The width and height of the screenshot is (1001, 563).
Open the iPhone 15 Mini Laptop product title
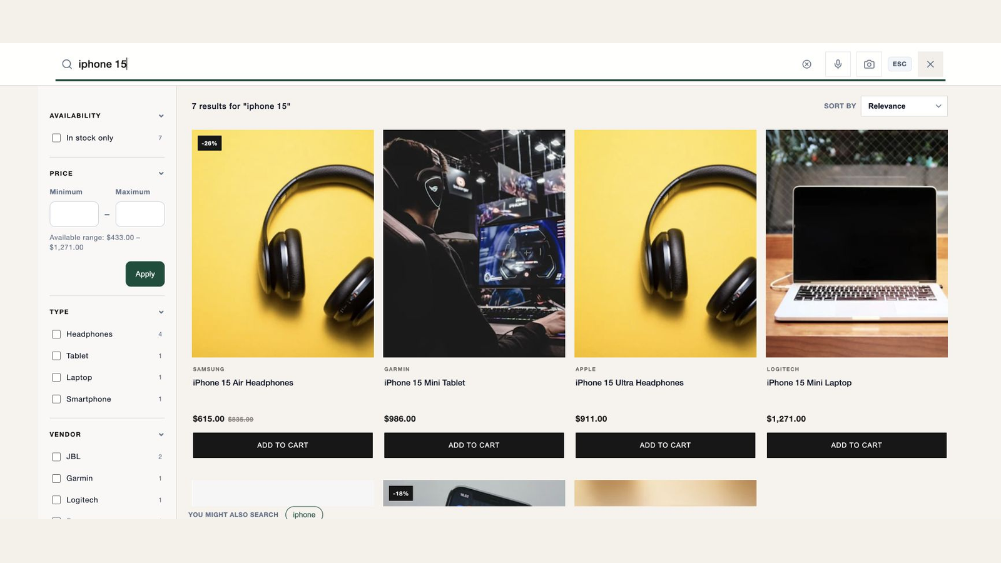(x=809, y=383)
